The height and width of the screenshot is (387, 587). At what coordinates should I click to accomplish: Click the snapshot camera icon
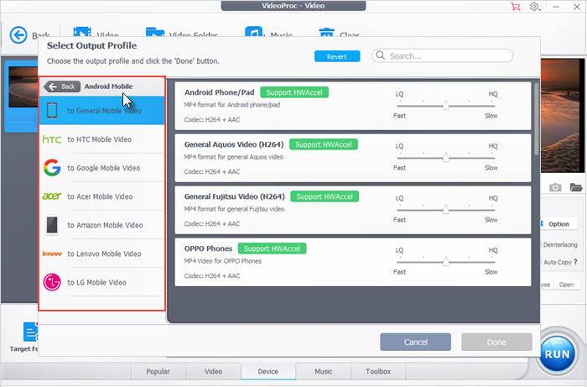coord(555,187)
